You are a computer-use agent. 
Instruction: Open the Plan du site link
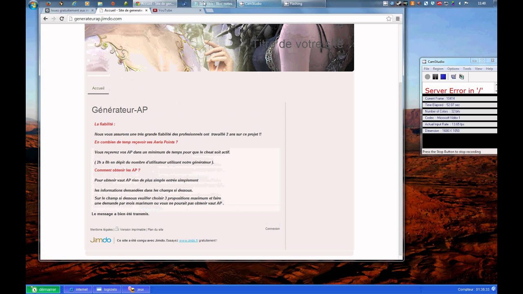click(155, 229)
